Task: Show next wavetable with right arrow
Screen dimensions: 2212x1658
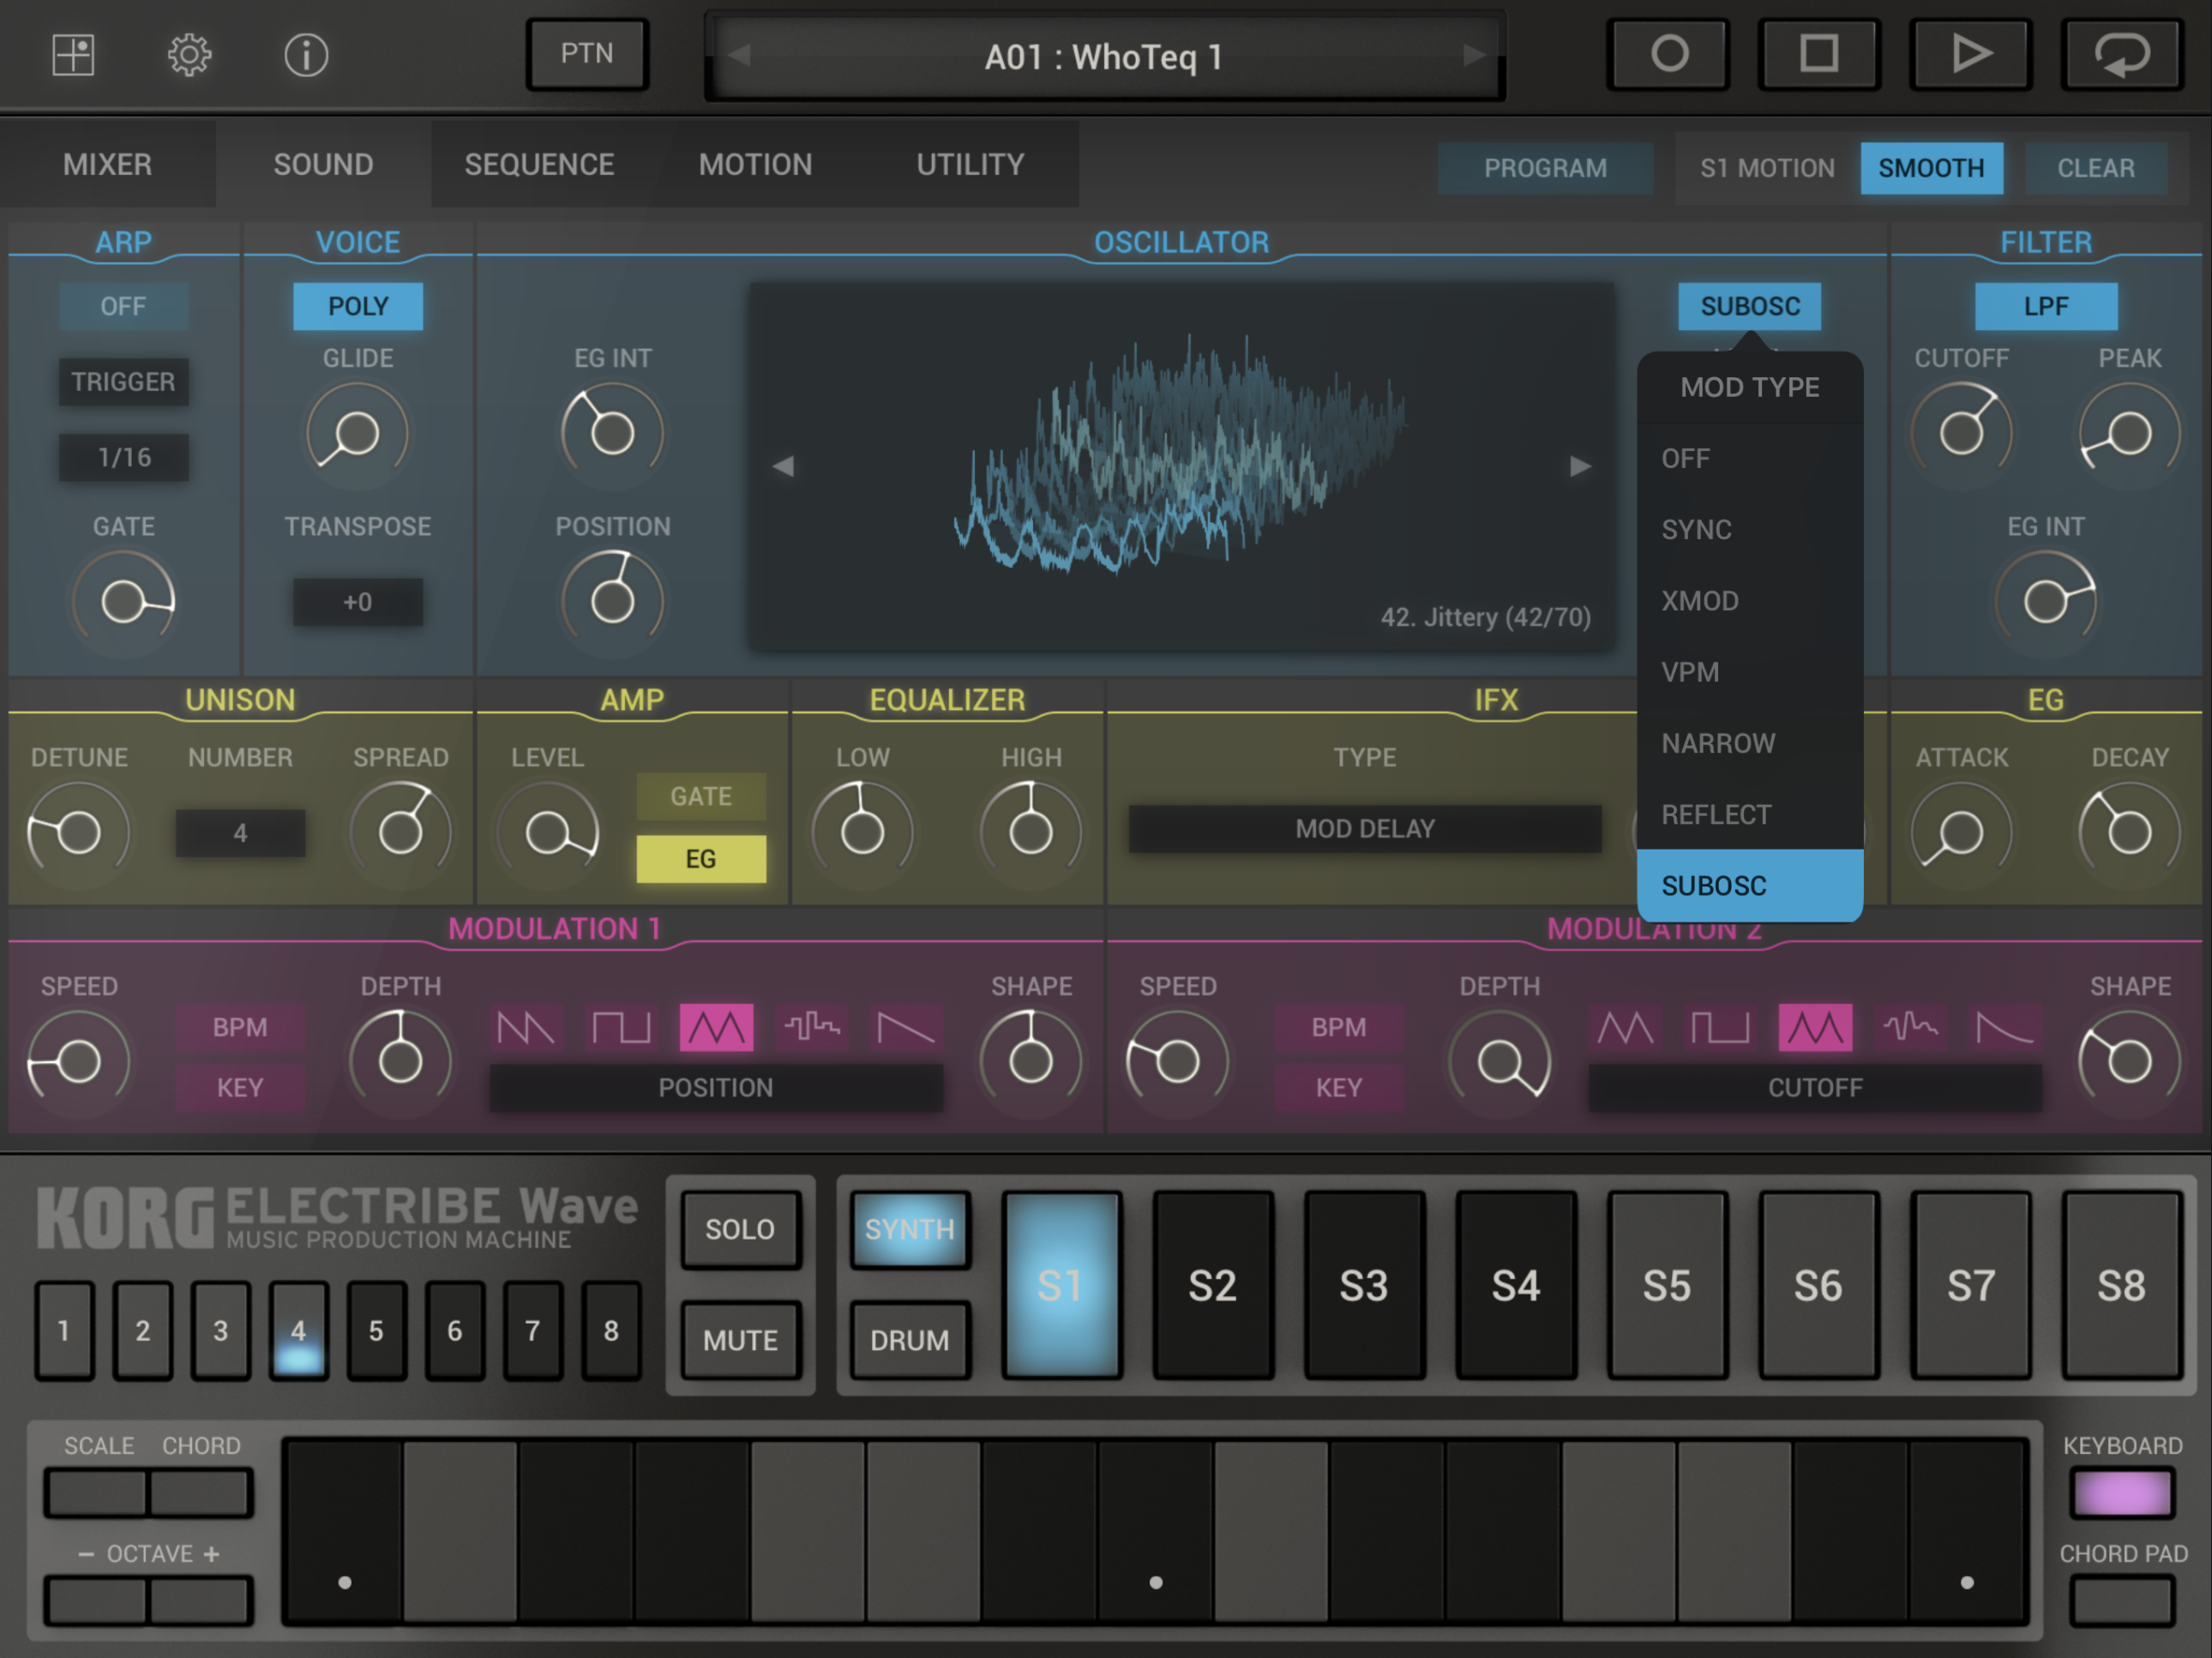Action: pyautogui.click(x=1579, y=466)
